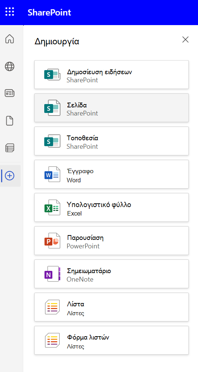Create a new Λίστα list
This screenshot has height=372, width=198.
pyautogui.click(x=111, y=307)
